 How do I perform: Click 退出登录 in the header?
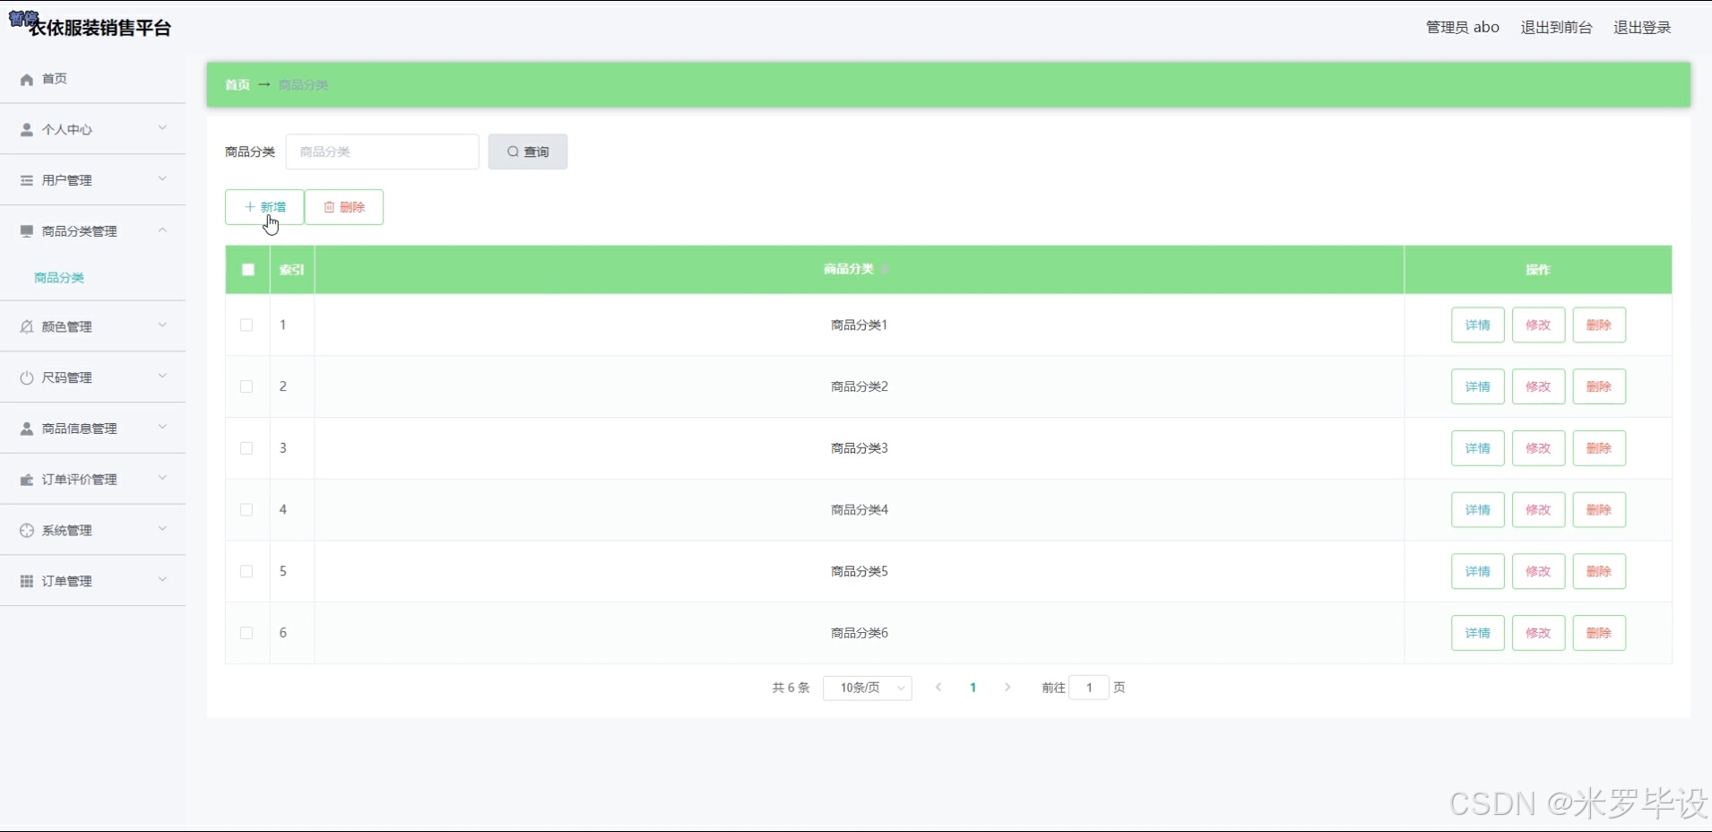[1642, 28]
